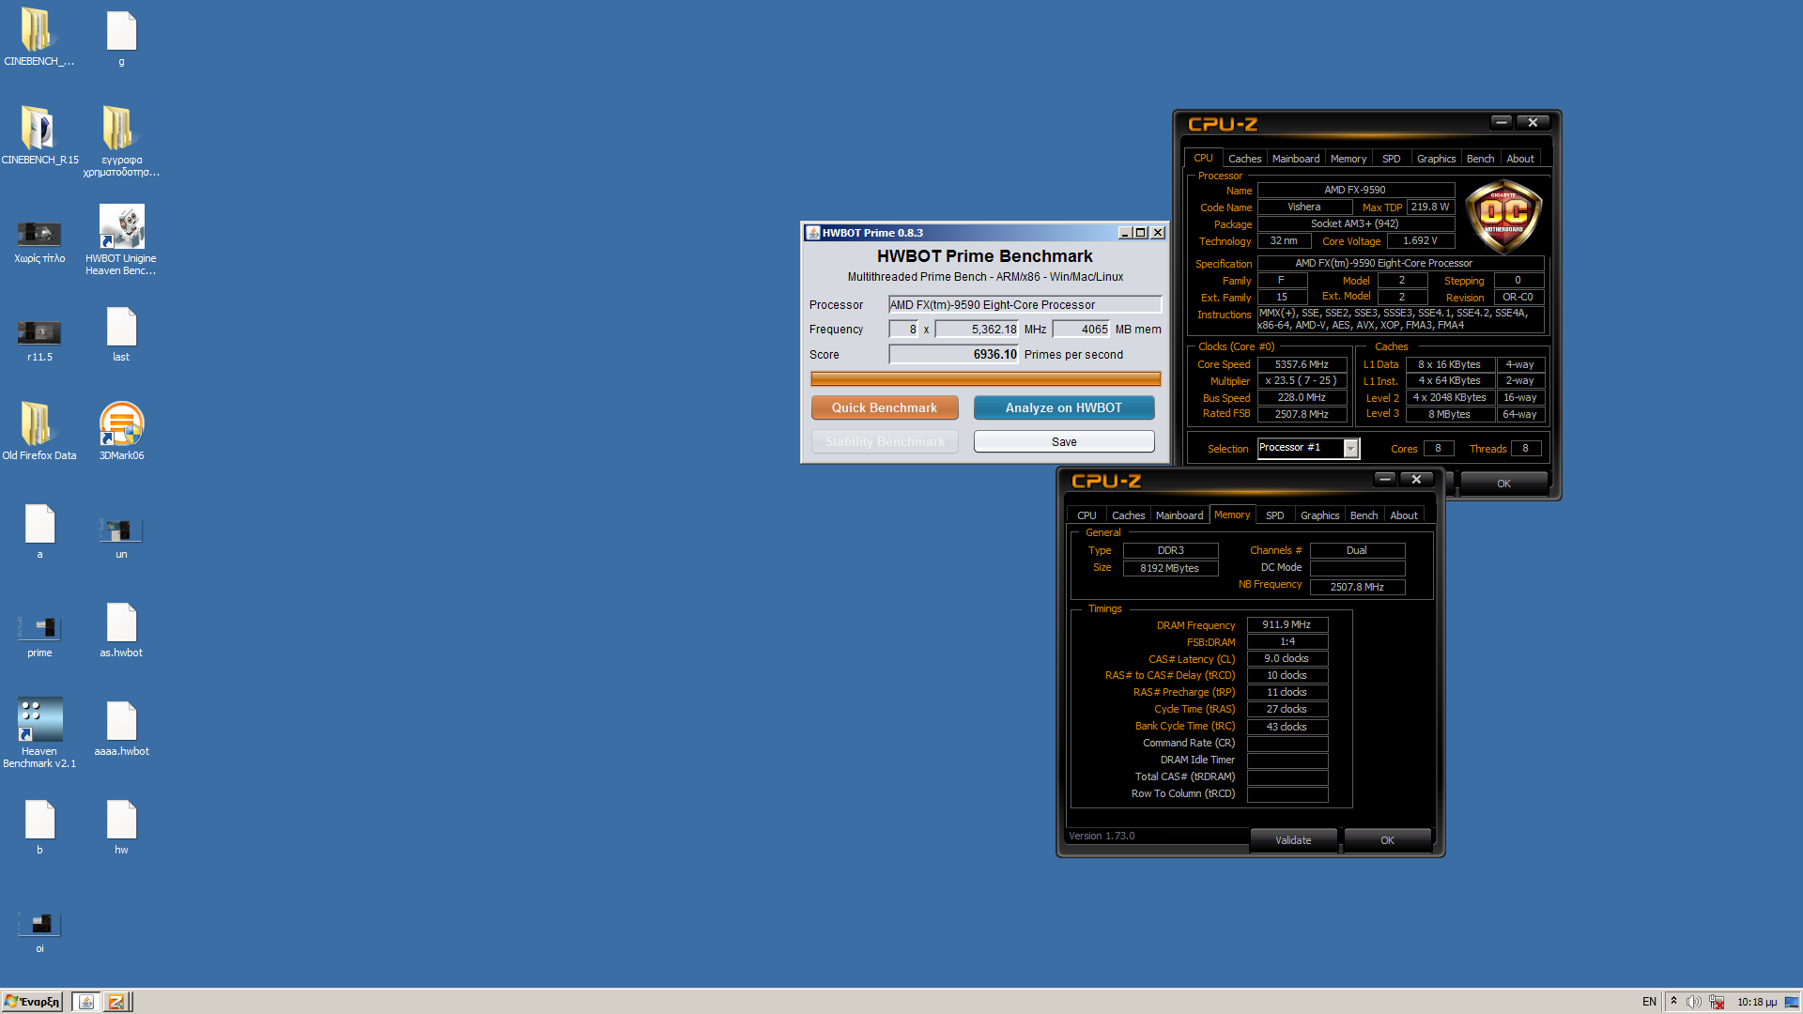1803x1014 pixels.
Task: Select the desktop file named hw
Action: point(121,826)
